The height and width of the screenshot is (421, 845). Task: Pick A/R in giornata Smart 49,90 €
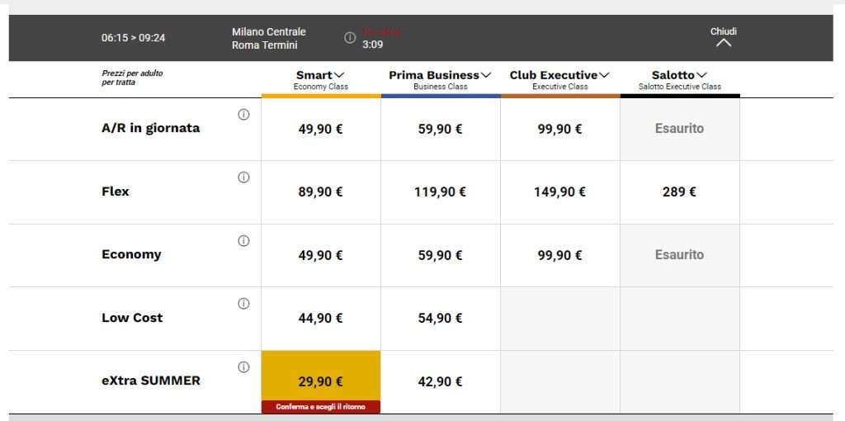click(x=321, y=129)
